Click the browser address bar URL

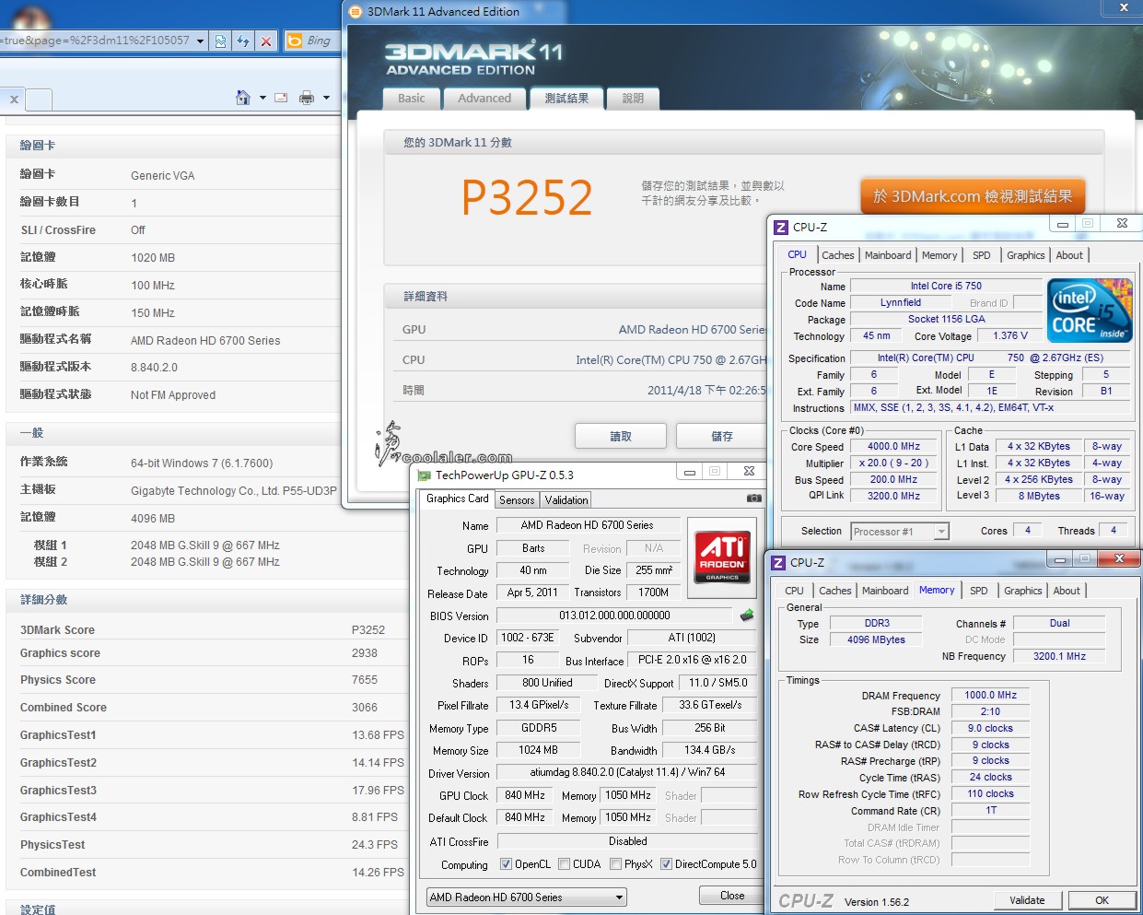coord(95,41)
